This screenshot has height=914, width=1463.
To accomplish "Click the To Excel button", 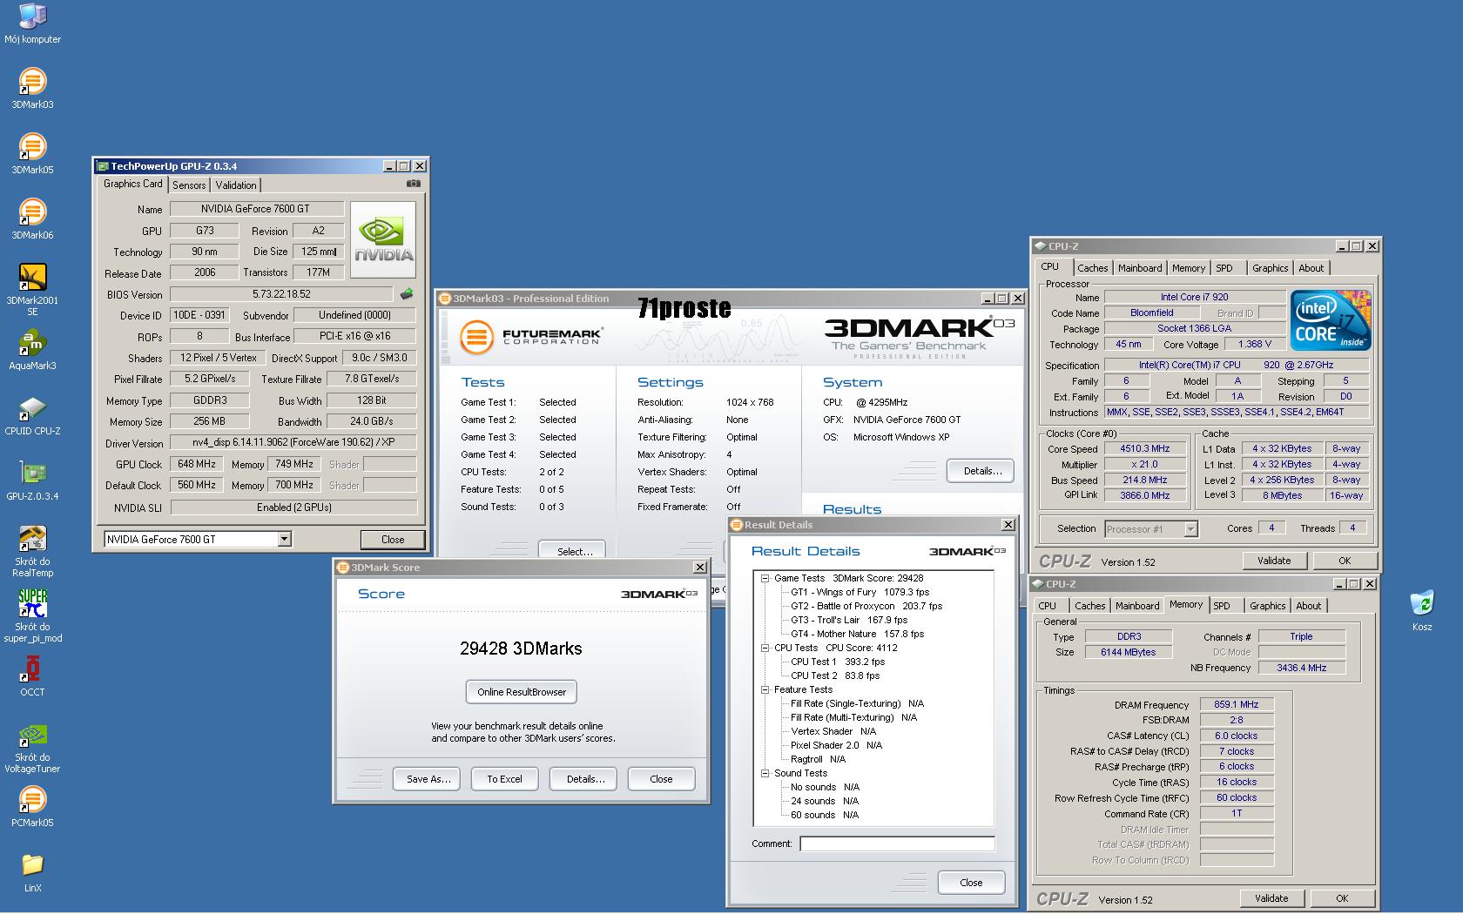I will coord(505,779).
